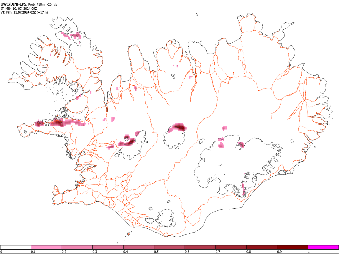Screen dimensions: 339x254
Task: Click the magenta legend swatch at 1
Action: coord(323,247)
